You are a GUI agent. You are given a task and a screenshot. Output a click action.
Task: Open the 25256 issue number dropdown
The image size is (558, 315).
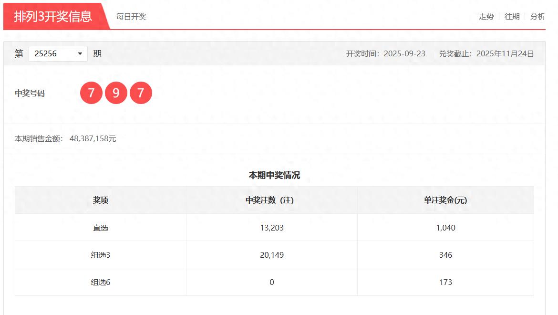coord(58,54)
